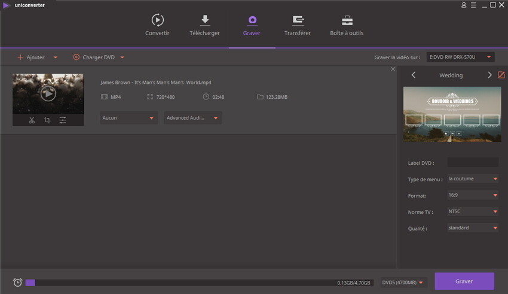The width and height of the screenshot is (508, 294).
Task: Expand the Aucun subtitle dropdown
Action: 128,118
